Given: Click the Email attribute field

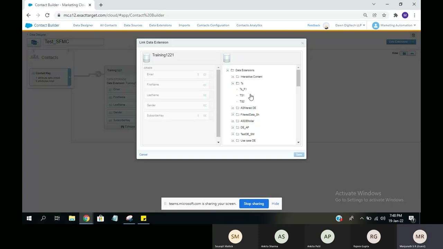Looking at the screenshot, I should coord(176,74).
